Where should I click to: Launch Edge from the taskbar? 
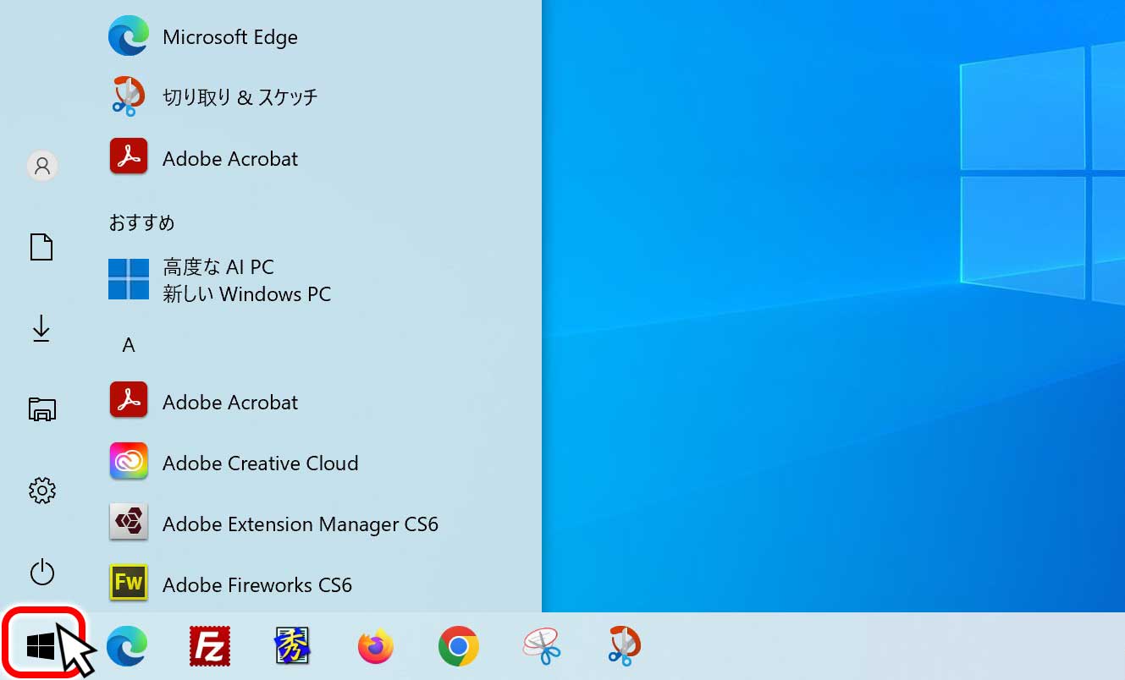coord(127,647)
